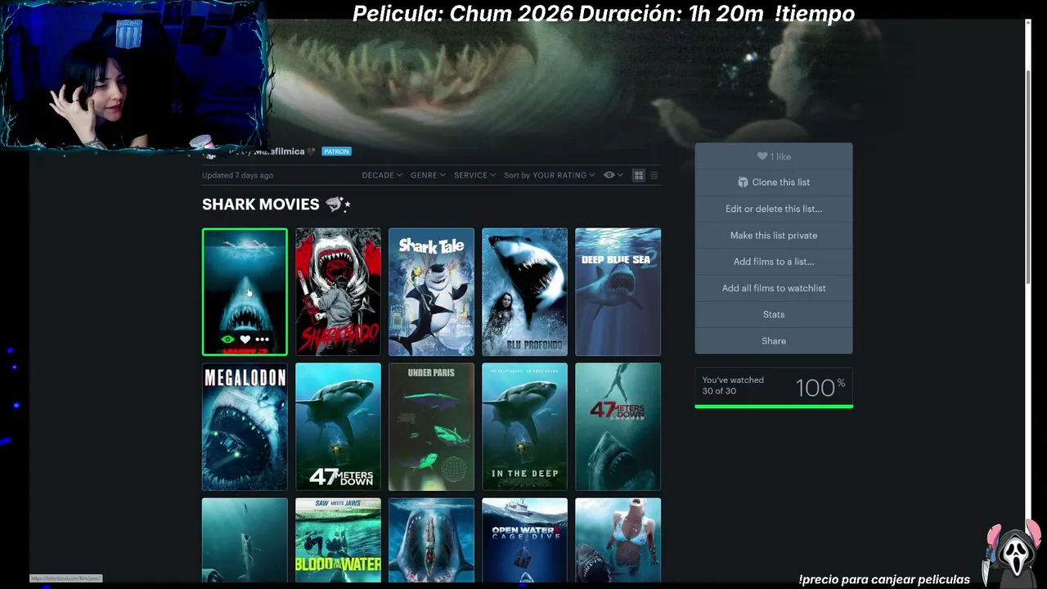Open the 47 Meters Down Uncaged poster

(x=618, y=427)
